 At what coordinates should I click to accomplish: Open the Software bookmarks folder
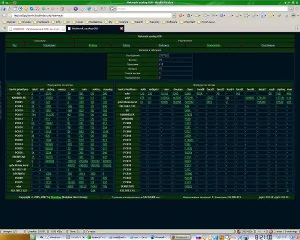169,22
